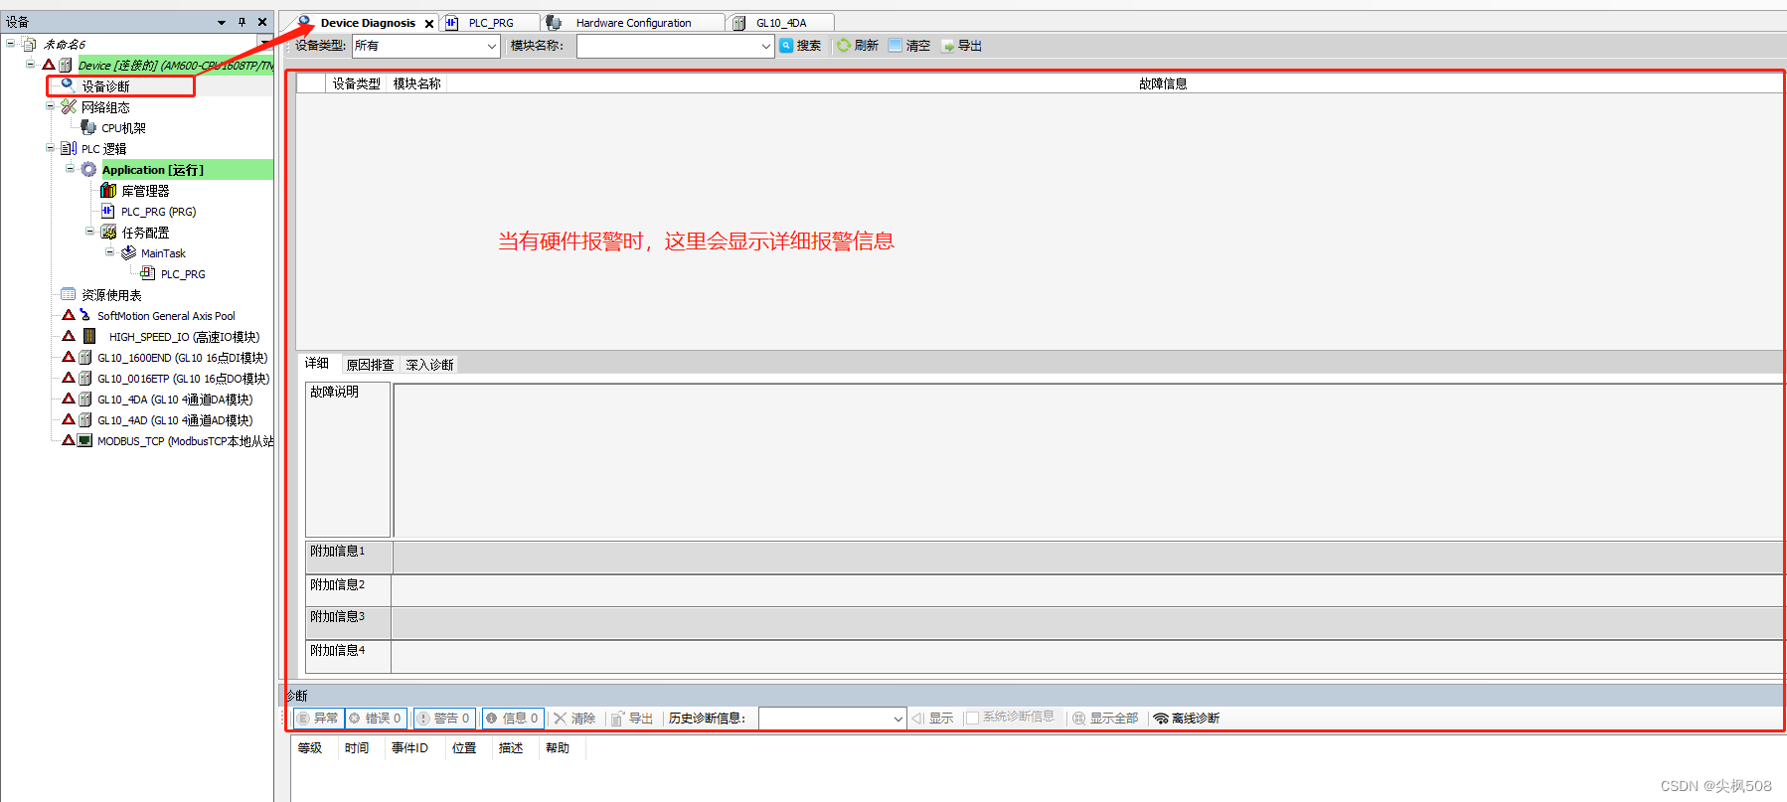The height and width of the screenshot is (802, 1787).
Task: Toggle the 错误 0 filter button
Action: click(375, 719)
